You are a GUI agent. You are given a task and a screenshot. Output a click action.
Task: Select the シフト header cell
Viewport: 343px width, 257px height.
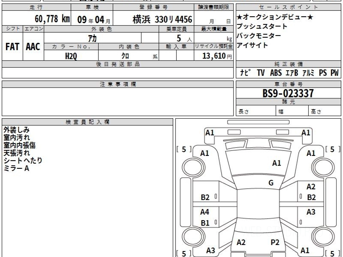click(12, 29)
